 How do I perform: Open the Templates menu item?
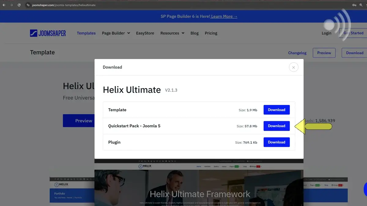[x=86, y=33]
